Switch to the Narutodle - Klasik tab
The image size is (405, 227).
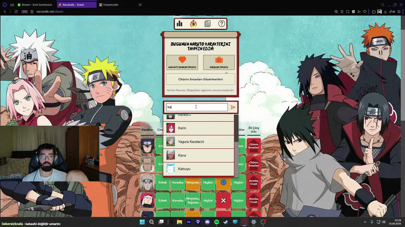point(77,5)
